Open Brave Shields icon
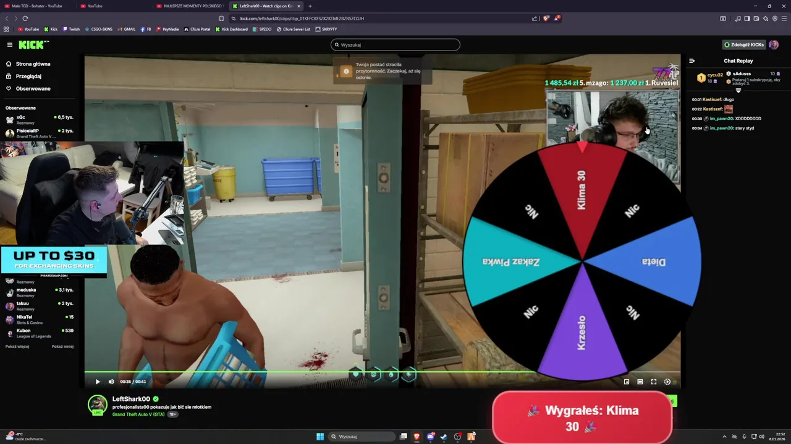The image size is (791, 444). (x=546, y=18)
